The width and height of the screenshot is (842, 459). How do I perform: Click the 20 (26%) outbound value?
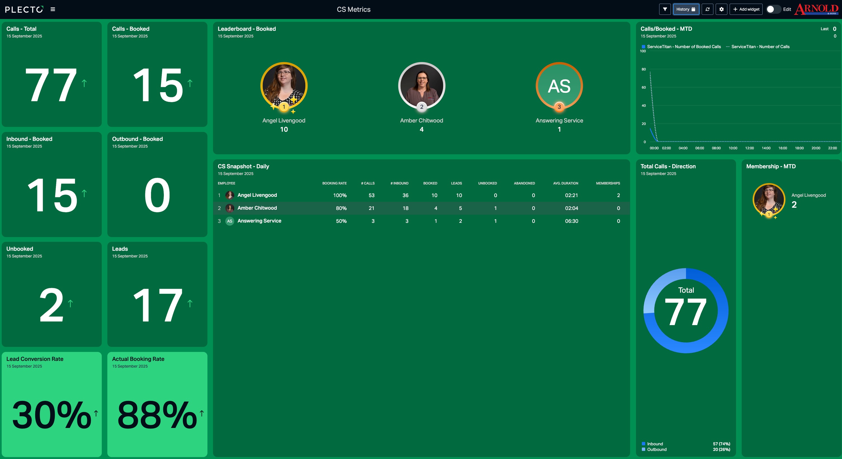[x=722, y=449]
